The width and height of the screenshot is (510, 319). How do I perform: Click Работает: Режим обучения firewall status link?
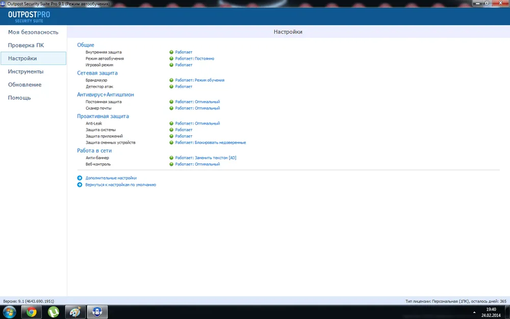[x=199, y=80]
